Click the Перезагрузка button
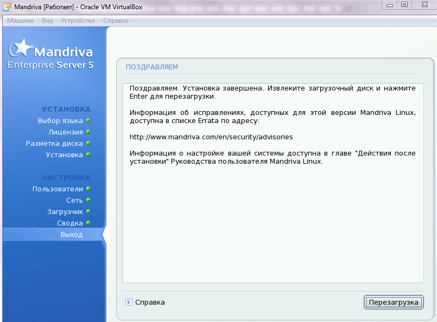Viewport: 437px width, 322px height. pyautogui.click(x=394, y=302)
